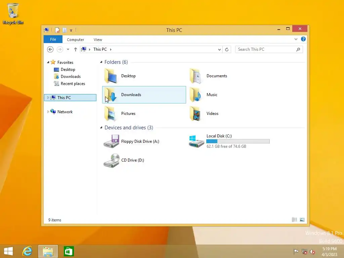The height and width of the screenshot is (258, 344).
Task: Open the Windows Store taskbar icon
Action: (69, 251)
